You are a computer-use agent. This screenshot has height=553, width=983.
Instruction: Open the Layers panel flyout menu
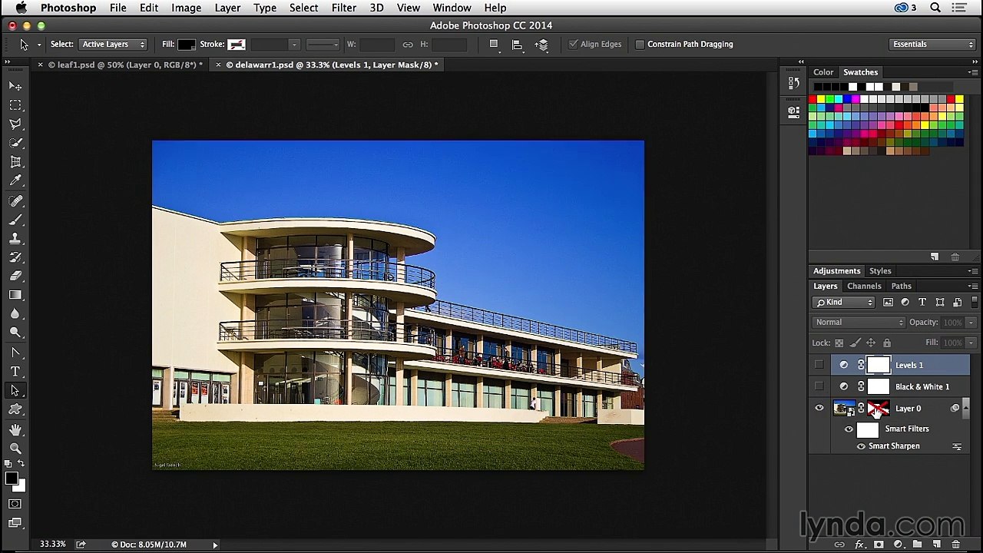point(973,286)
